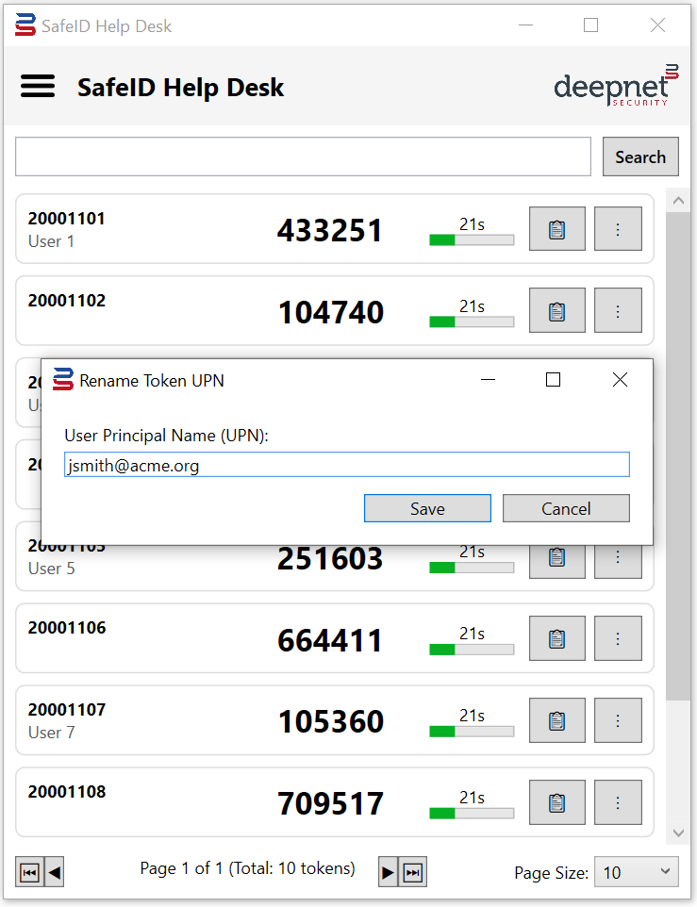Open more options for token 20001108
Viewport: 697px width, 907px height.
(618, 802)
